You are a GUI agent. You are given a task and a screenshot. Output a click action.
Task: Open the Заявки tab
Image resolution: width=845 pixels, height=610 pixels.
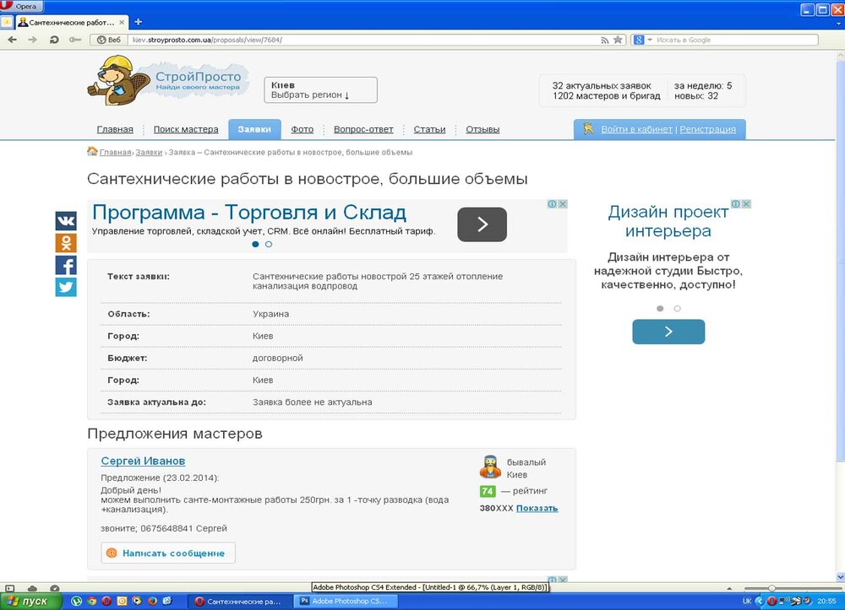[254, 129]
